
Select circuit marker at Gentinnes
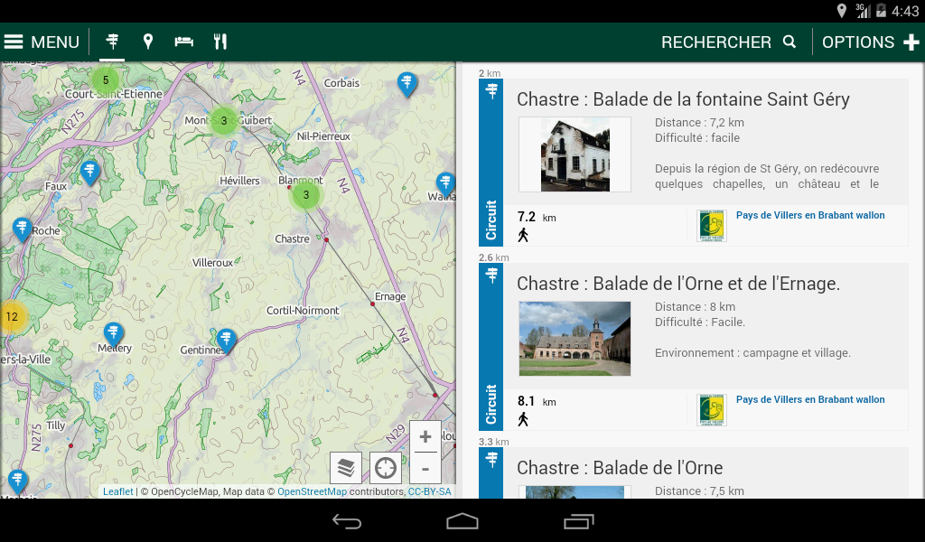click(226, 341)
